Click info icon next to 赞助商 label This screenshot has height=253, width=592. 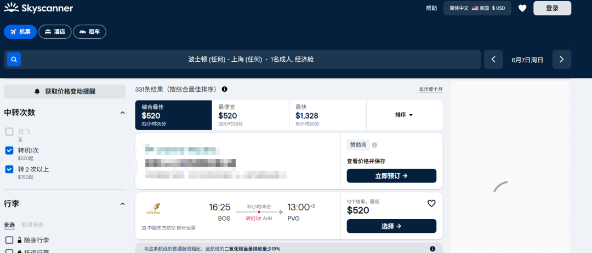click(x=374, y=145)
